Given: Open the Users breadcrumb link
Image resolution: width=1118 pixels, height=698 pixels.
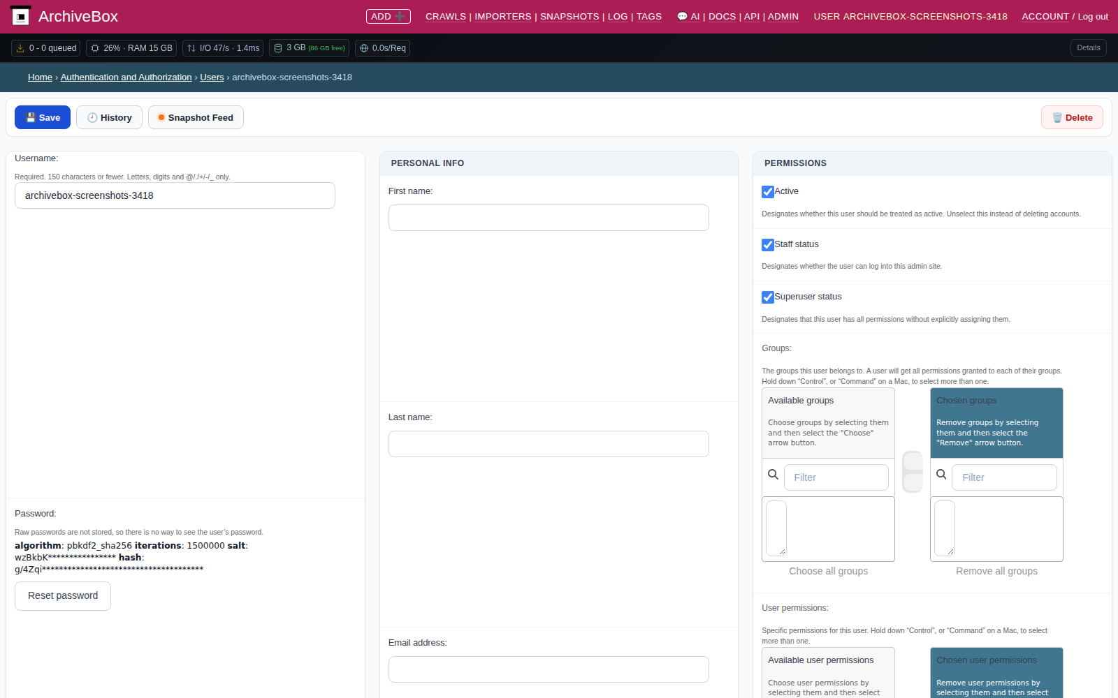Looking at the screenshot, I should (x=212, y=77).
